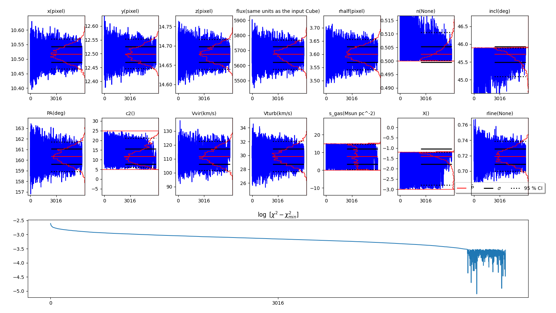Screen dimensions: 556x313
Task: Click the Vvir(km/s) subplot title
Action: pyautogui.click(x=204, y=113)
